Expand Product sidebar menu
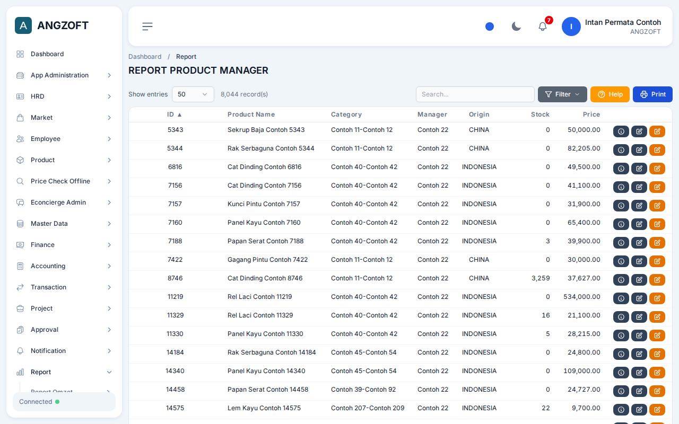Viewport: 679px width, 424px height. pos(64,160)
